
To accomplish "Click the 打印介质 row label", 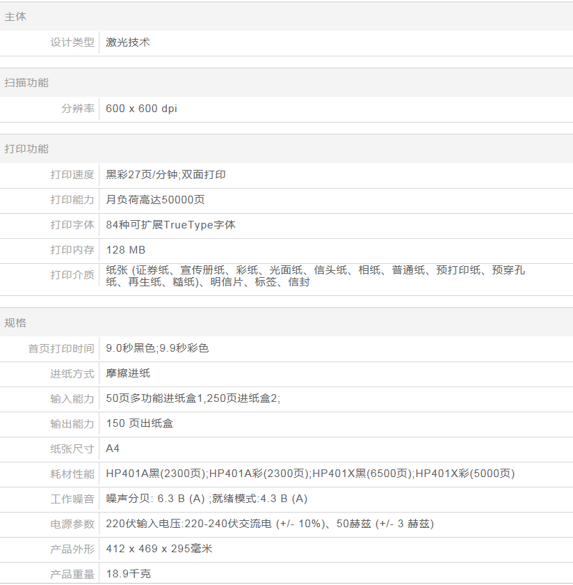I will [x=72, y=275].
